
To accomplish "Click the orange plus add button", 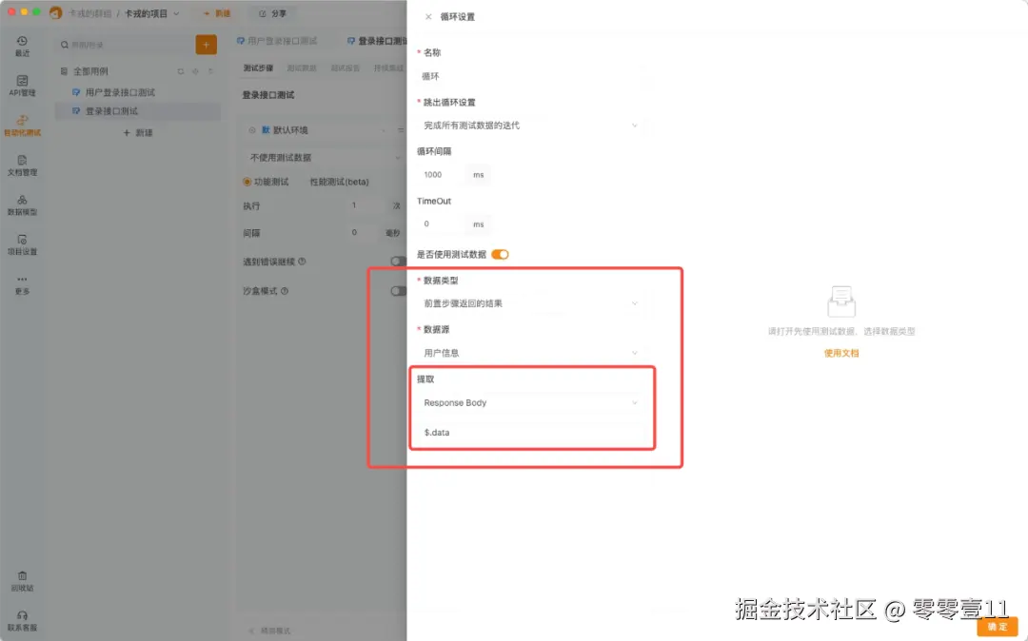I will (206, 45).
